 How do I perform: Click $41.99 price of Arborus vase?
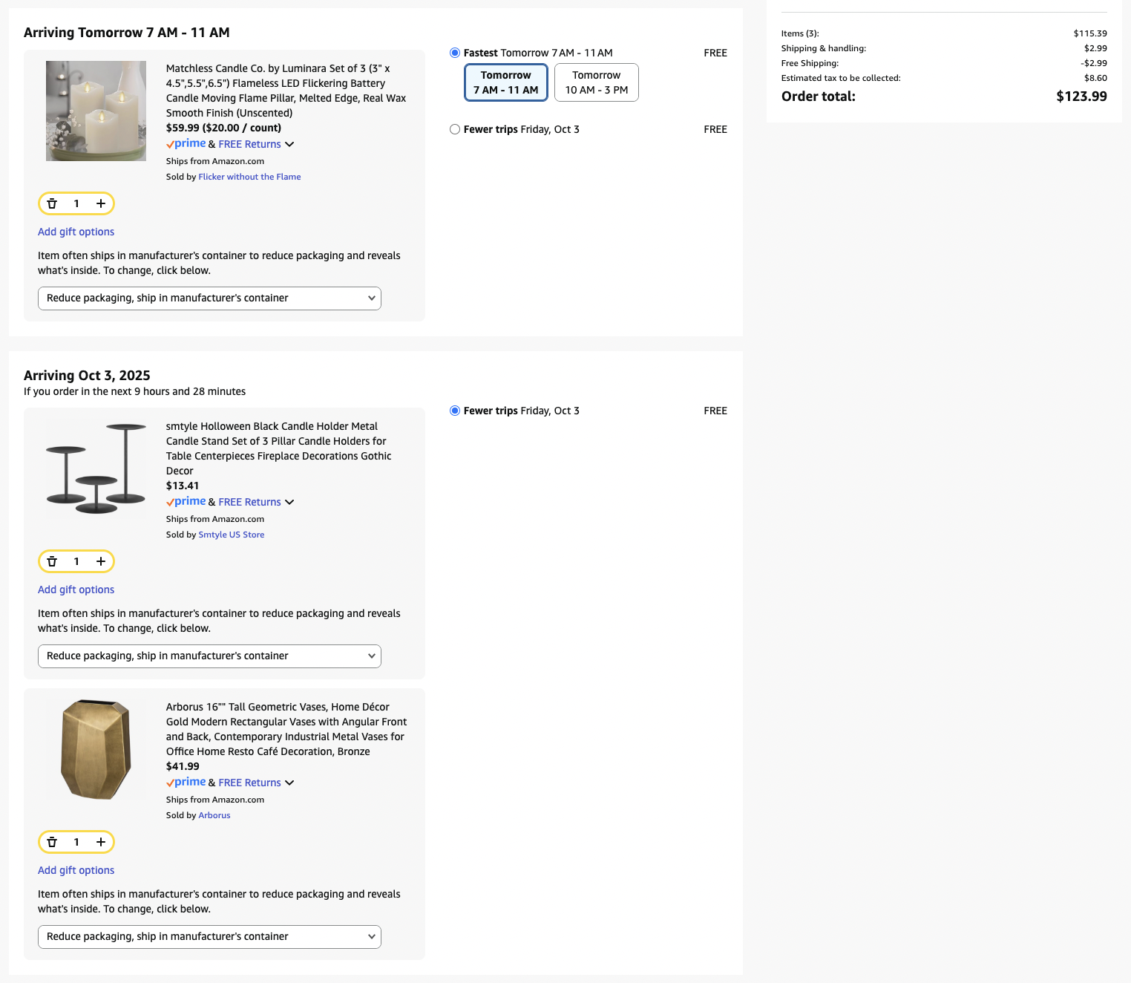(x=183, y=766)
